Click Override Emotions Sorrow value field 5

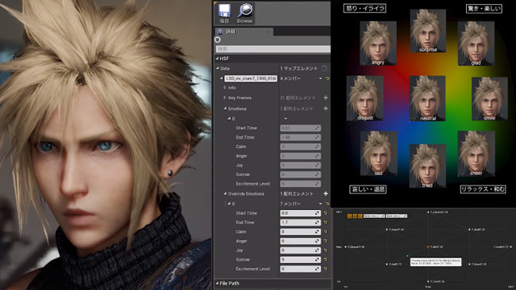pos(300,259)
